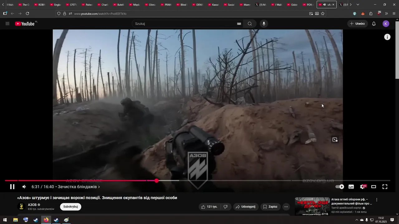Open the Utwórz create menu
Screen dimensions: 399x224
pos(357,24)
